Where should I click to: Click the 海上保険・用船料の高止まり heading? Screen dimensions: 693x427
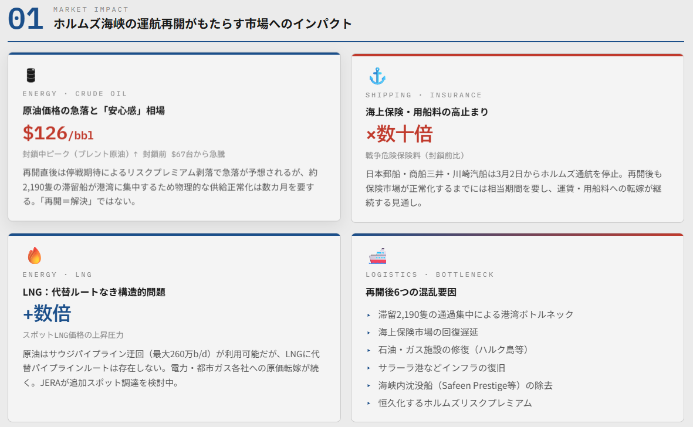coord(427,112)
